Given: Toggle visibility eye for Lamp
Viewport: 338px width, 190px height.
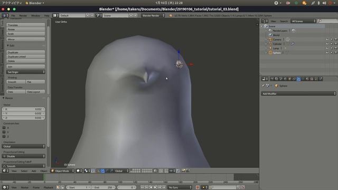Looking at the screenshot, I should tap(327, 48).
